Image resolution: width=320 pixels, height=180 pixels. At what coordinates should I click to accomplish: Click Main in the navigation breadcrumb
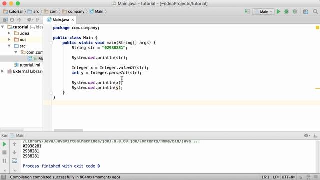click(97, 11)
